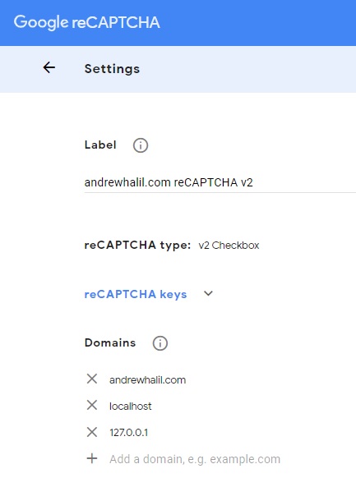This screenshot has width=356, height=487.
Task: Click the Google reCAPTCHA logo
Action: (x=87, y=22)
